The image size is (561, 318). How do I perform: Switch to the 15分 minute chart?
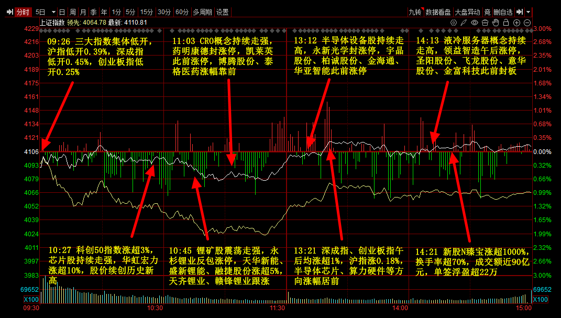click(146, 12)
